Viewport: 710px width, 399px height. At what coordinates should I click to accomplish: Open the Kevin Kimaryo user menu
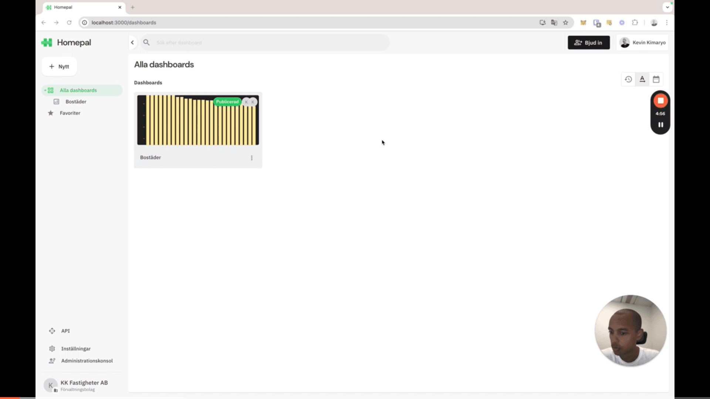[643, 42]
